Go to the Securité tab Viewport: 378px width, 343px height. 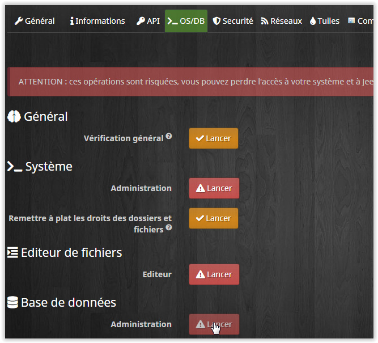tap(233, 21)
